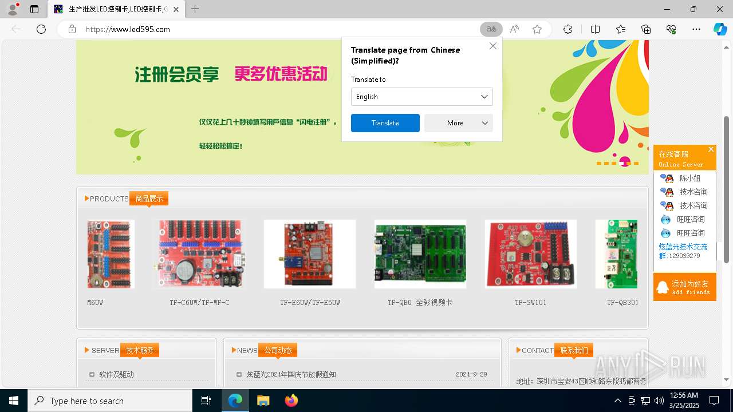Refresh the current page
The width and height of the screenshot is (733, 412).
pos(41,29)
